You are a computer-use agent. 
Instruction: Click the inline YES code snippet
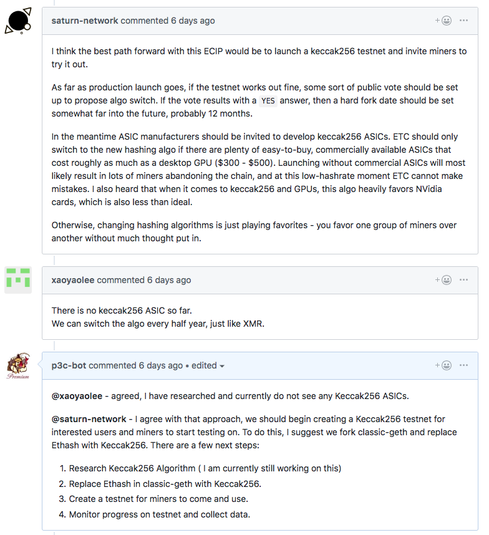pyautogui.click(x=268, y=101)
